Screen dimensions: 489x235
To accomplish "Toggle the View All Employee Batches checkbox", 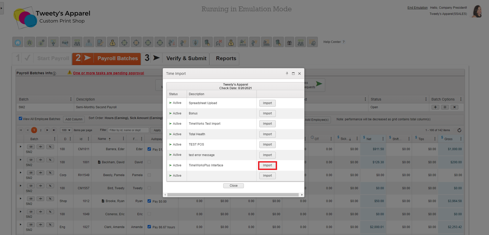I will tap(20, 119).
